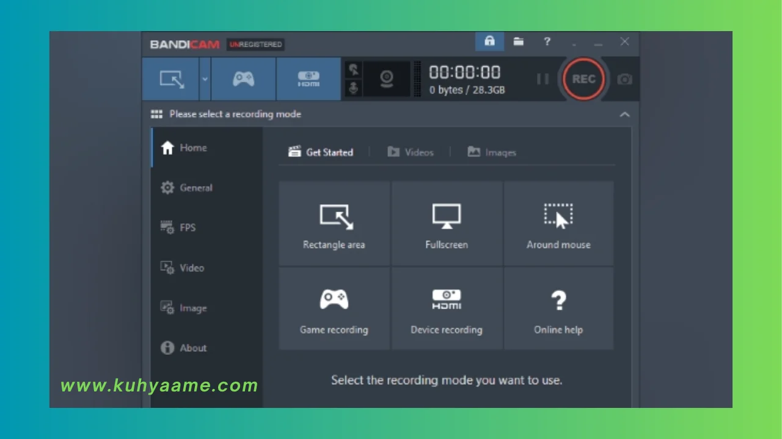This screenshot has width=782, height=439.
Task: Choose the Game recording tile
Action: tap(334, 308)
